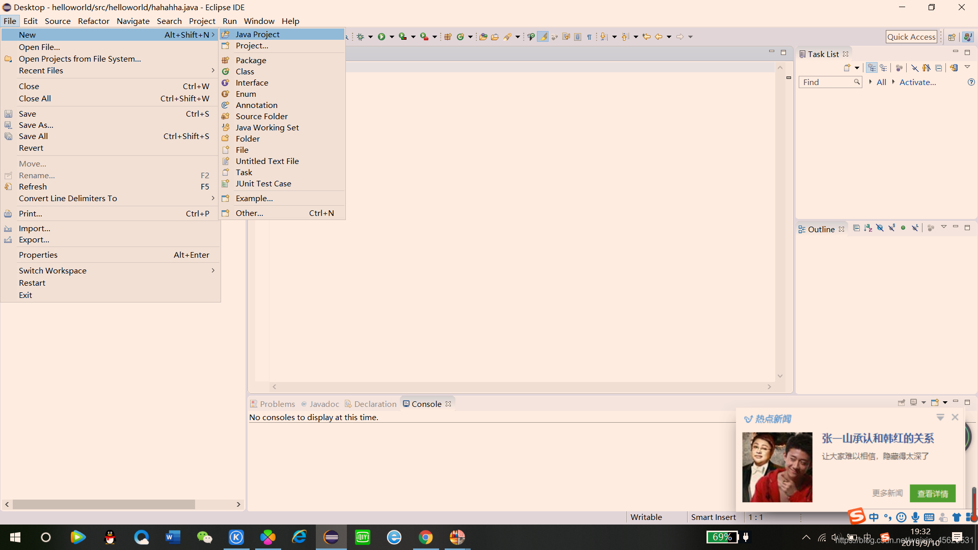978x550 pixels.
Task: Toggle alphabetical Sort in Outline
Action: [x=868, y=228]
